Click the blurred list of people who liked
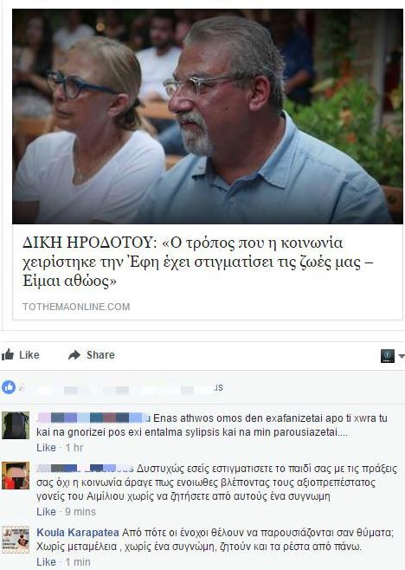The image size is (405, 570). (x=122, y=388)
